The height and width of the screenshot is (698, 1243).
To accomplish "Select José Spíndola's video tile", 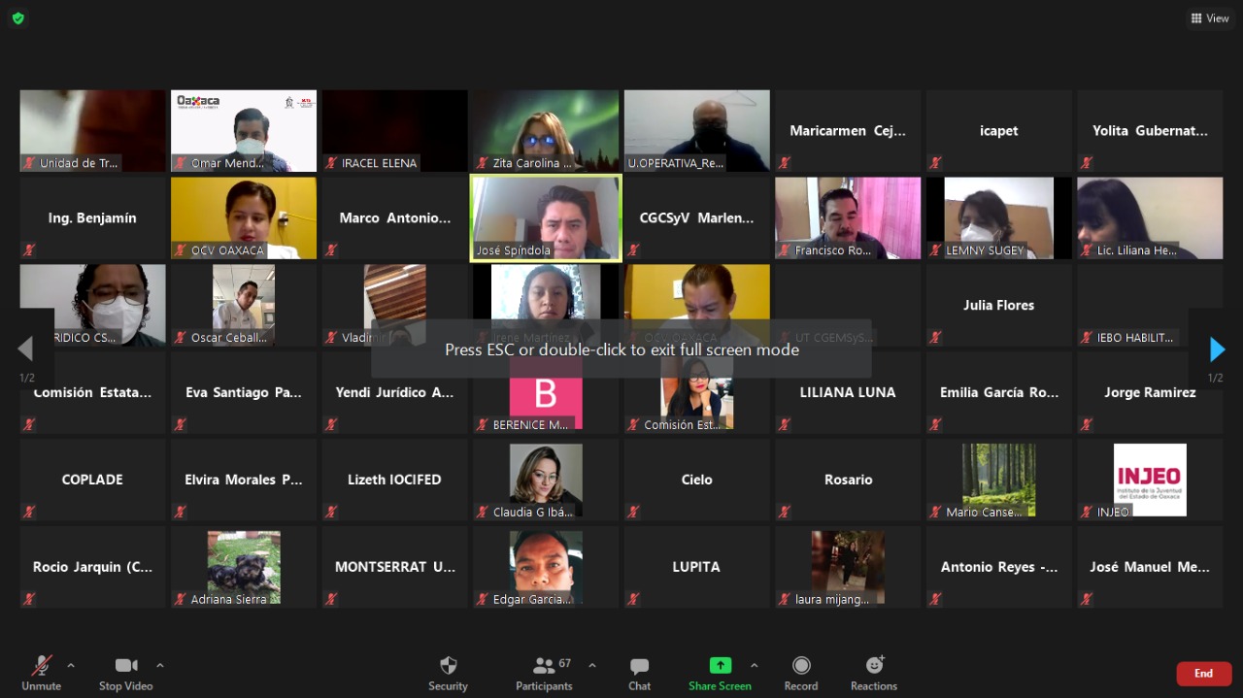I will pos(546,217).
